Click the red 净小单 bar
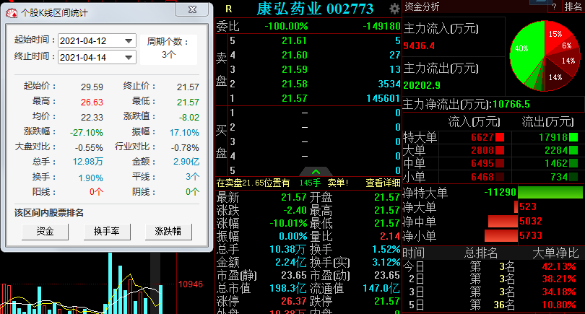Image resolution: width=585 pixels, height=314 pixels. point(501,236)
